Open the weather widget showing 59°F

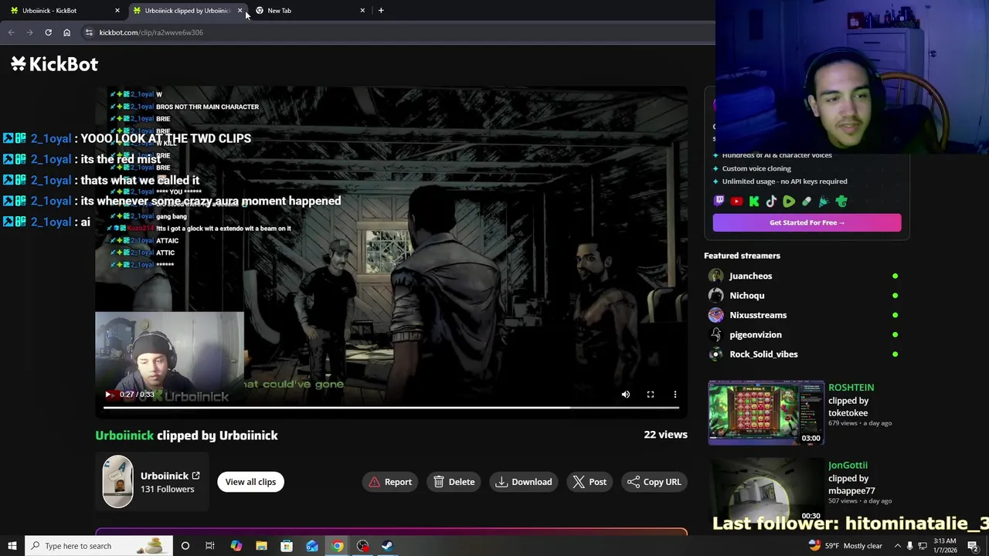(x=845, y=546)
